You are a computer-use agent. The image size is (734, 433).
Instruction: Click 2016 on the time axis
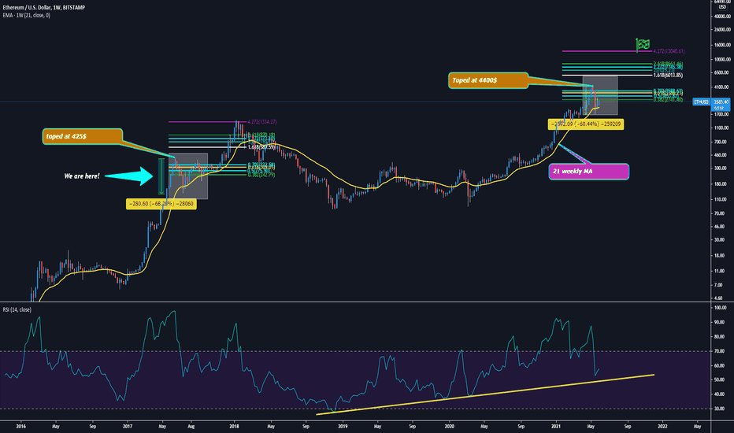[x=20, y=427]
